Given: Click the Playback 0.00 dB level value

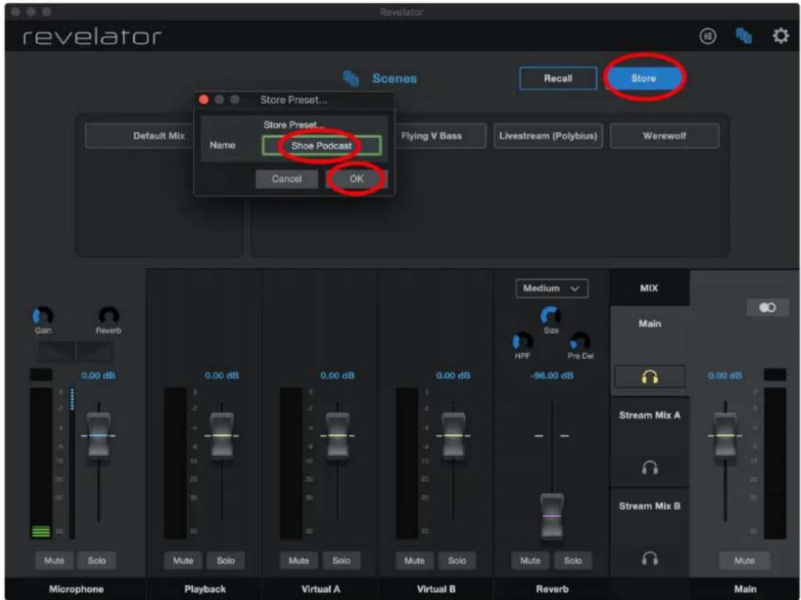Looking at the screenshot, I should 222,376.
